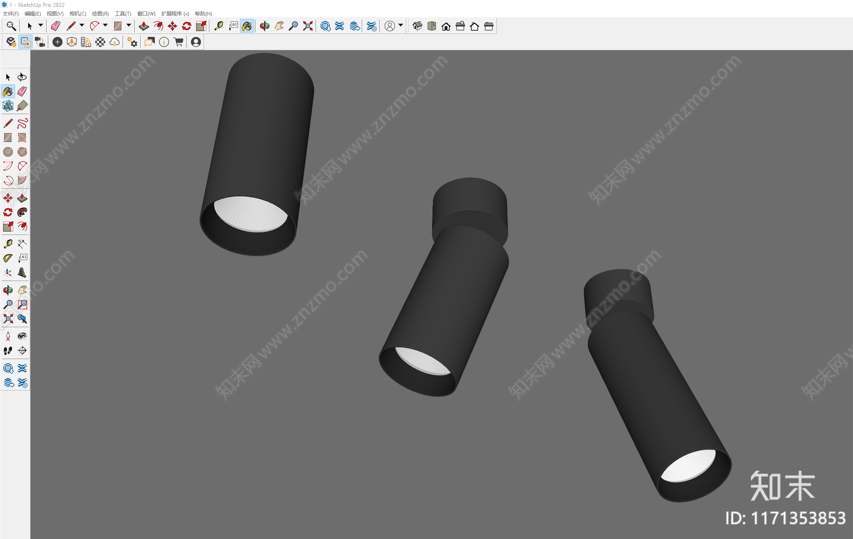
Task: Click the Search magnifier in top toolbar
Action: coord(11,26)
